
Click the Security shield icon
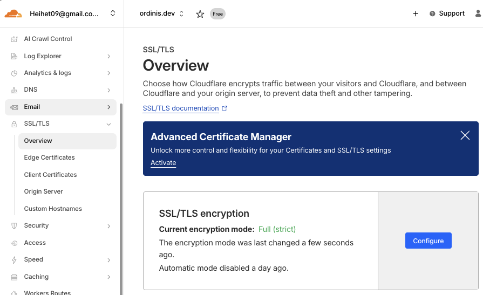[14, 226]
